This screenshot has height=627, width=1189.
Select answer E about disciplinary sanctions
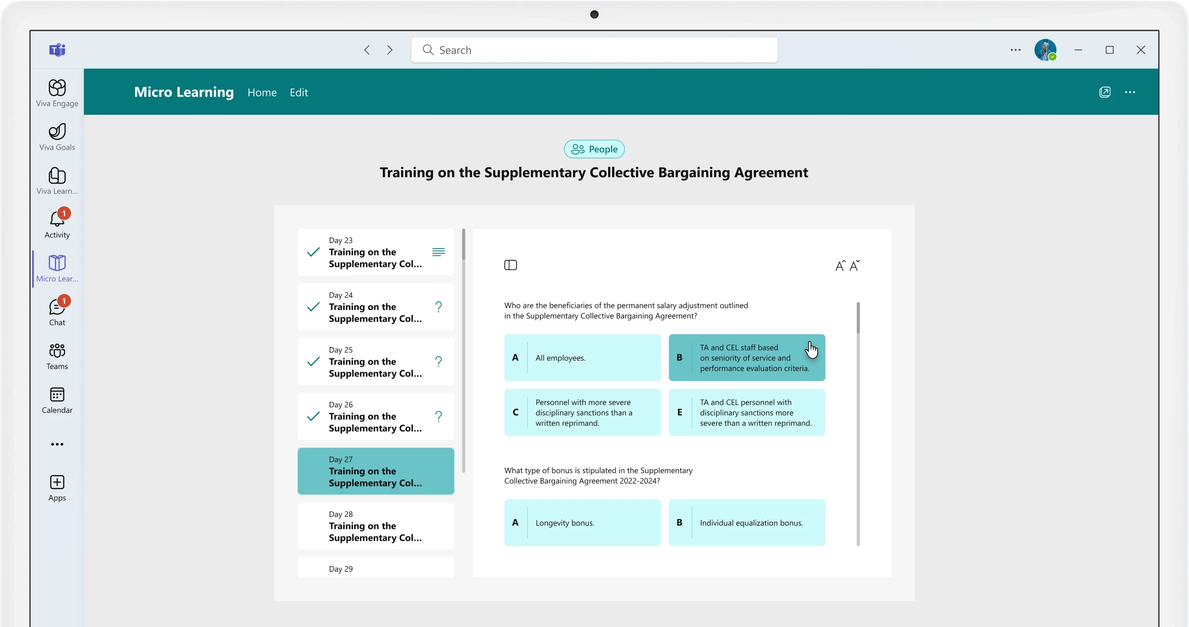pyautogui.click(x=747, y=413)
